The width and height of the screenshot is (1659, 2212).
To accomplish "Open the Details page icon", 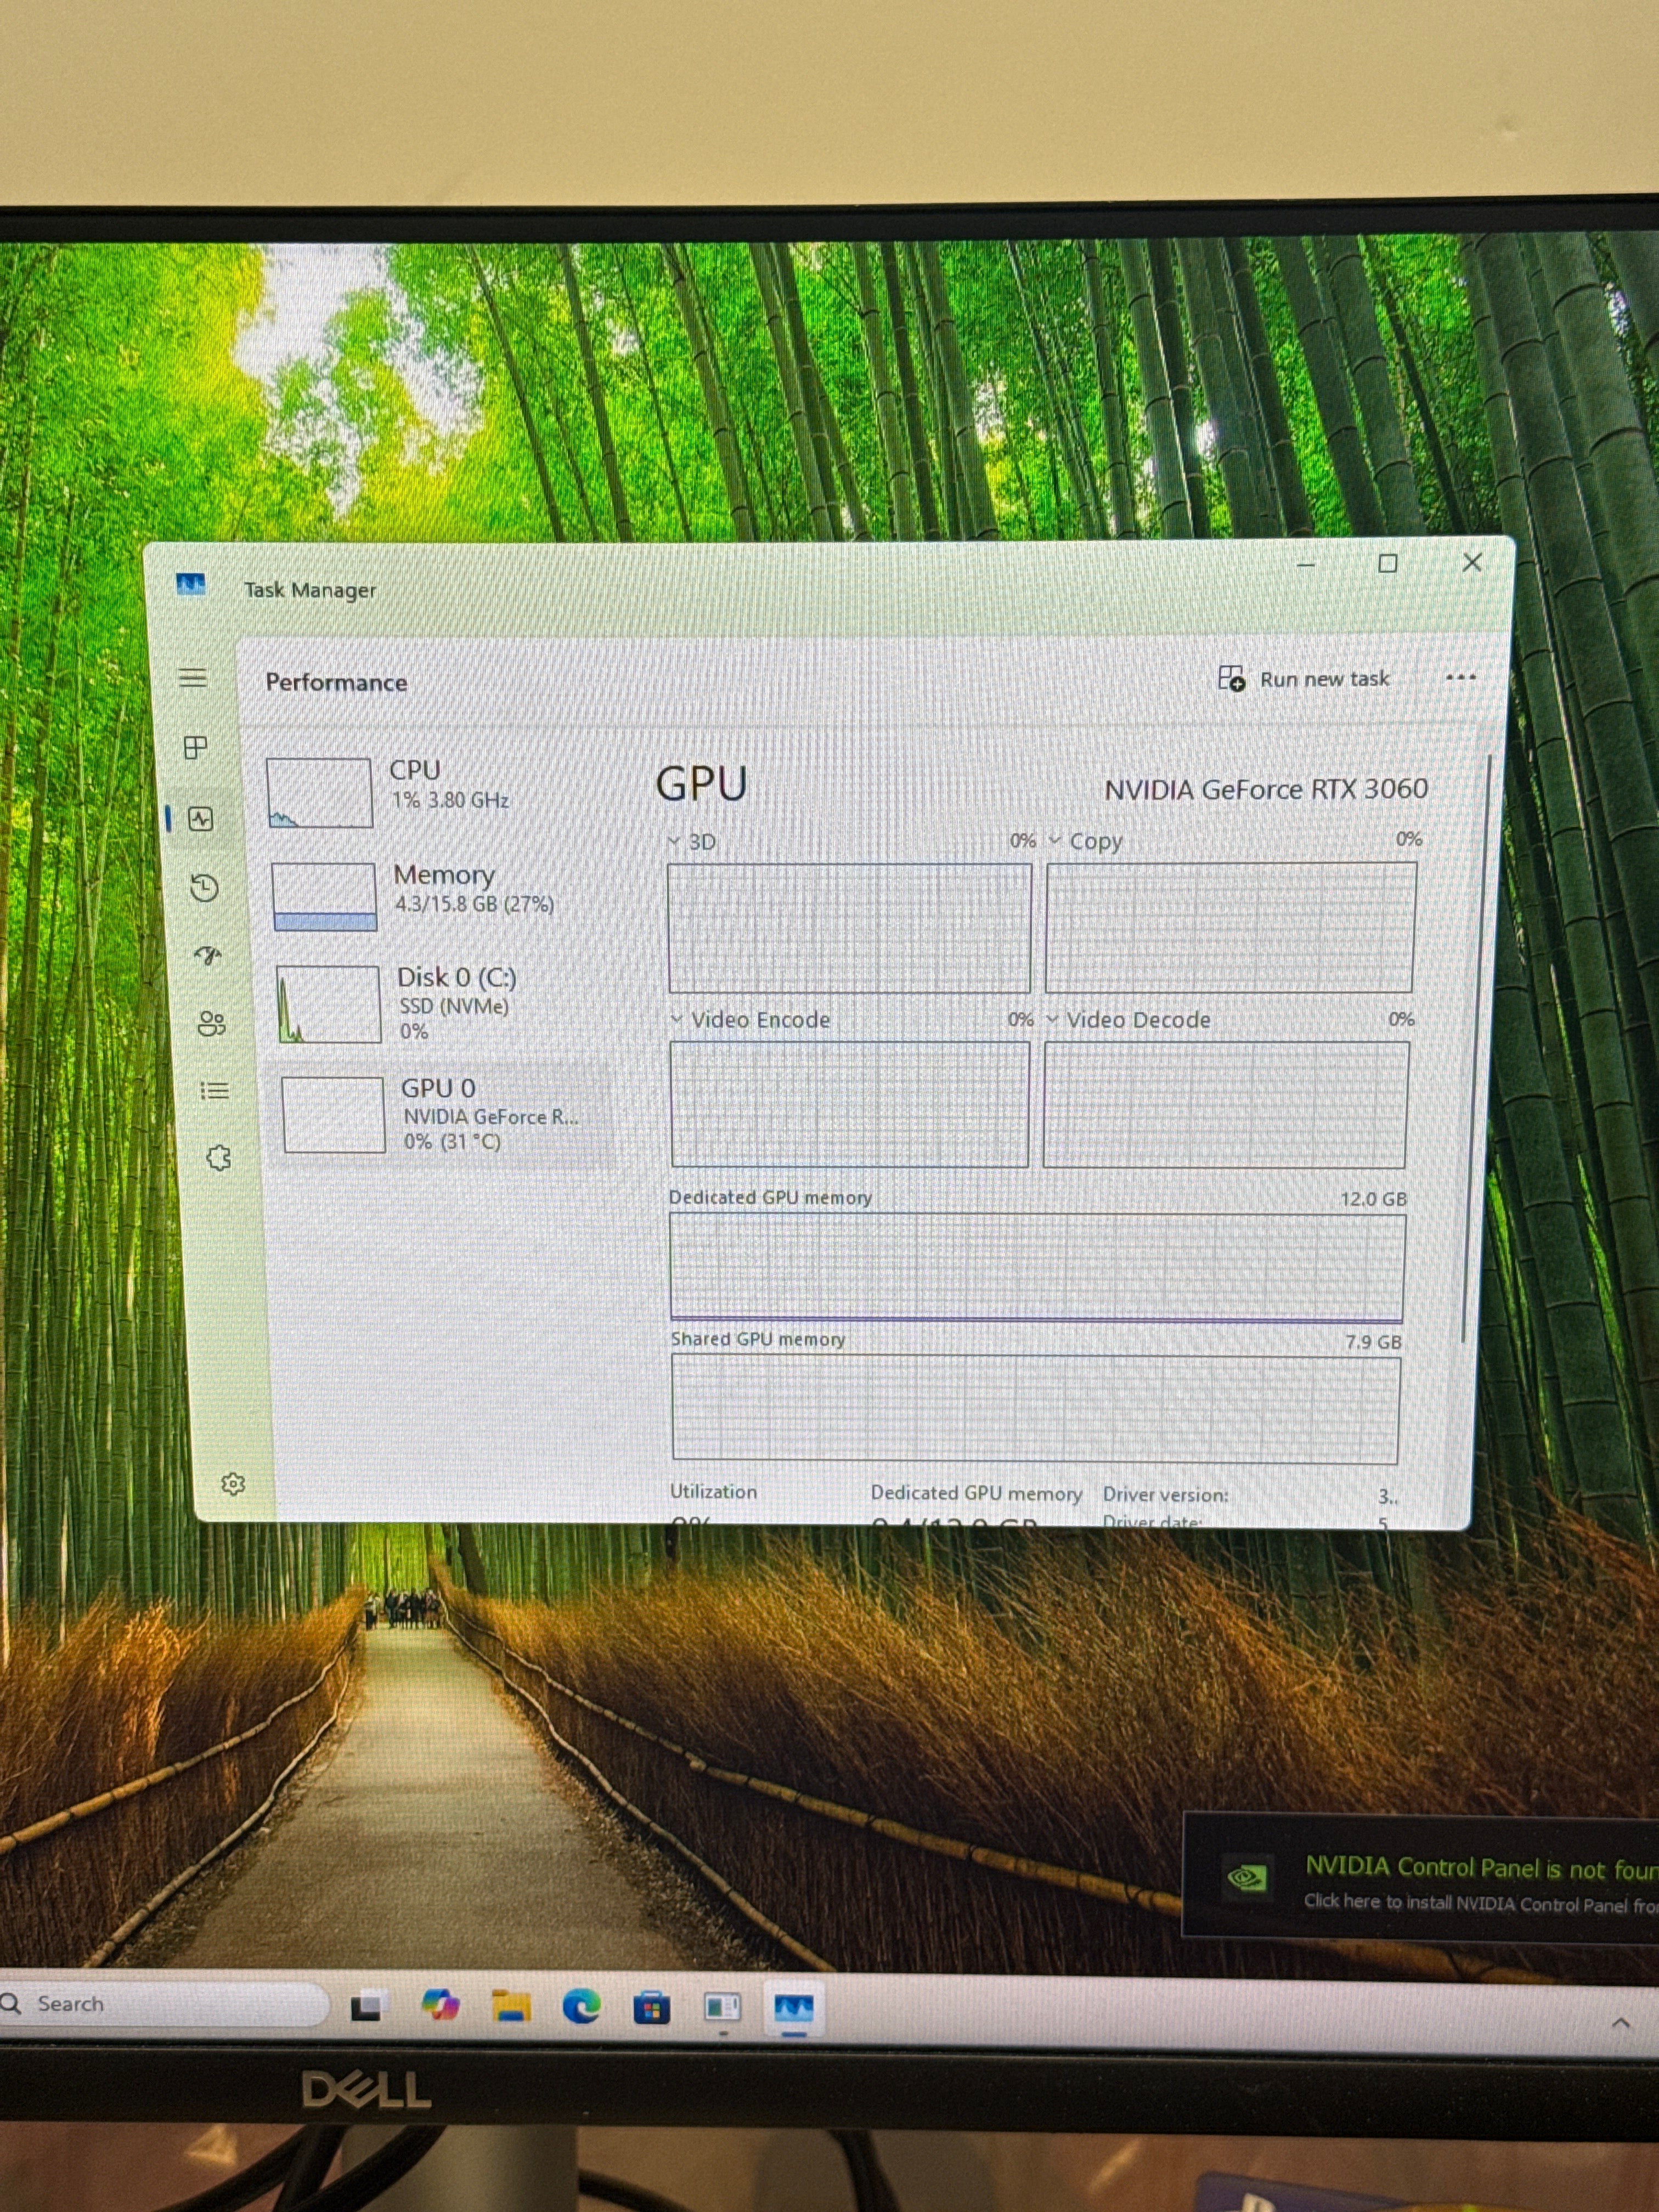I will [x=214, y=1090].
